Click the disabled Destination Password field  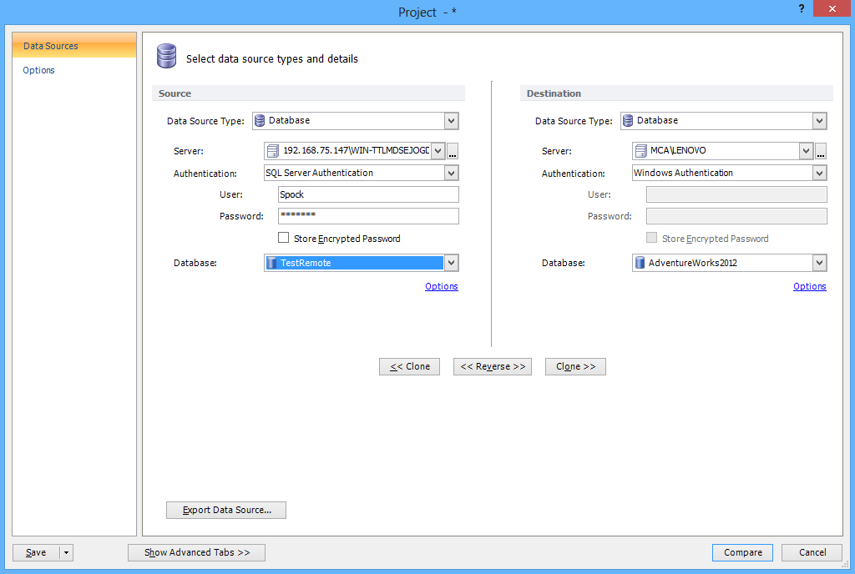[x=736, y=216]
